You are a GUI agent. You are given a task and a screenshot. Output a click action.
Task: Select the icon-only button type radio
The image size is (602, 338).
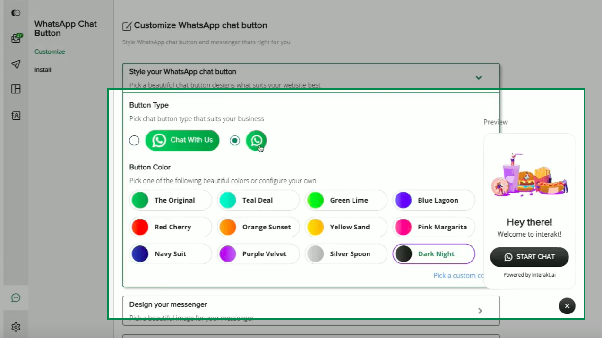point(235,141)
